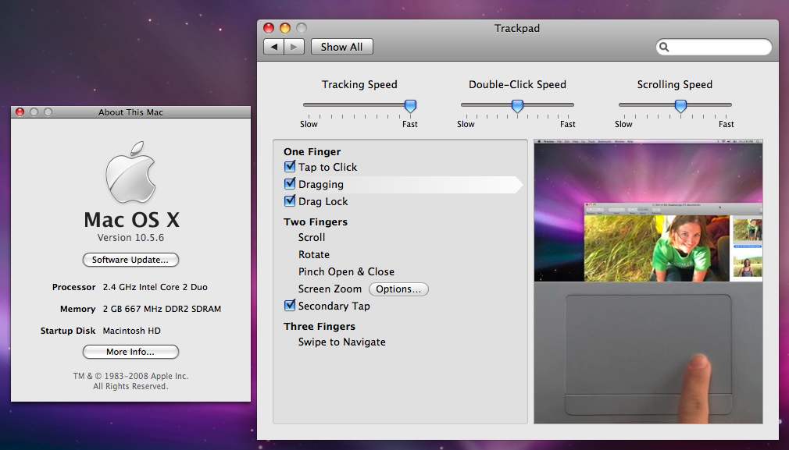Click the '2 GB 667 MHz DDR2 SDRAM' text
Screen dimensions: 789x450
[x=162, y=309]
